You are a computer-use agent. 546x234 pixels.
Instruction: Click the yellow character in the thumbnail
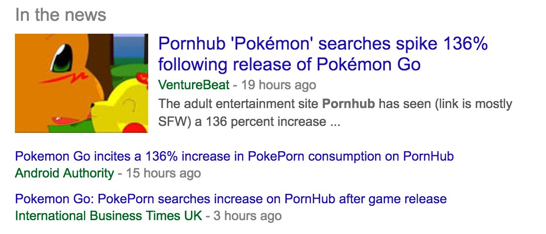(124, 107)
